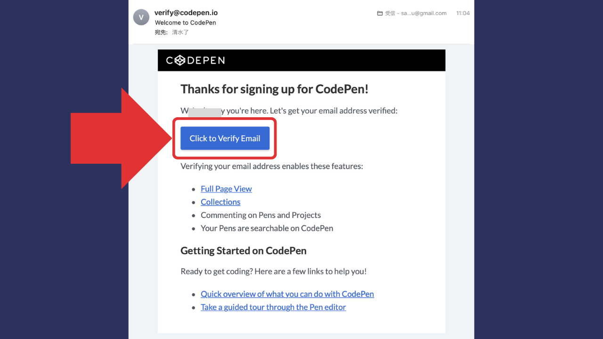Viewport: 603px width, 339px height.
Task: Click the mailbox folder icon
Action: (x=380, y=14)
